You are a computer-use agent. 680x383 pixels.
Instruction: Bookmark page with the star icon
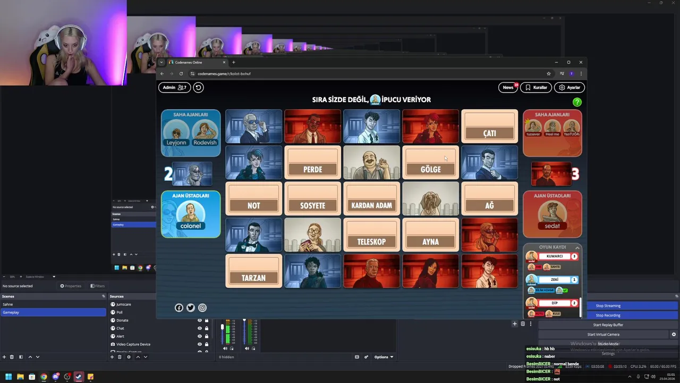click(x=549, y=73)
